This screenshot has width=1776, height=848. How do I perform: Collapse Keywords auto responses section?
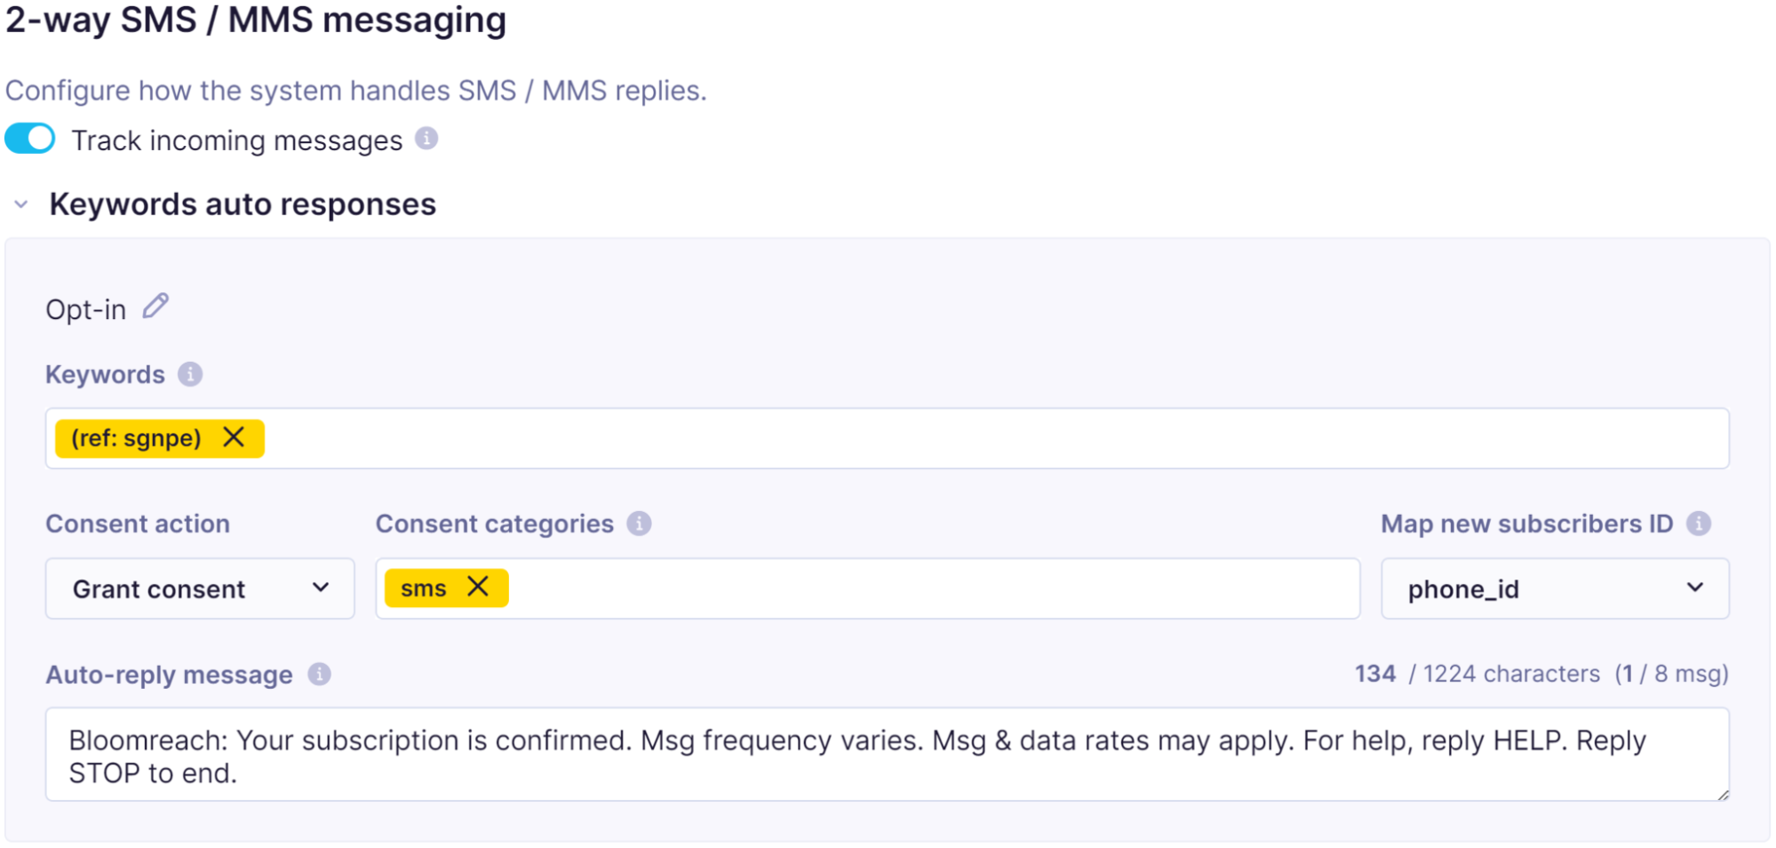click(21, 204)
